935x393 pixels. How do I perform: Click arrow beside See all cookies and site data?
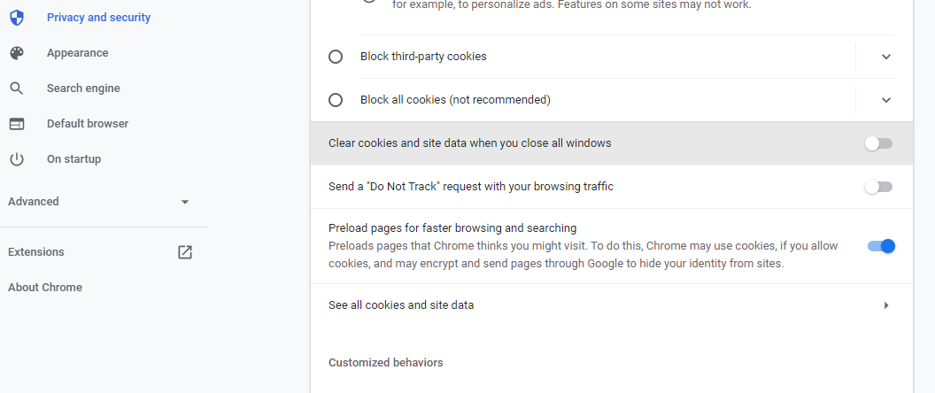tap(886, 305)
